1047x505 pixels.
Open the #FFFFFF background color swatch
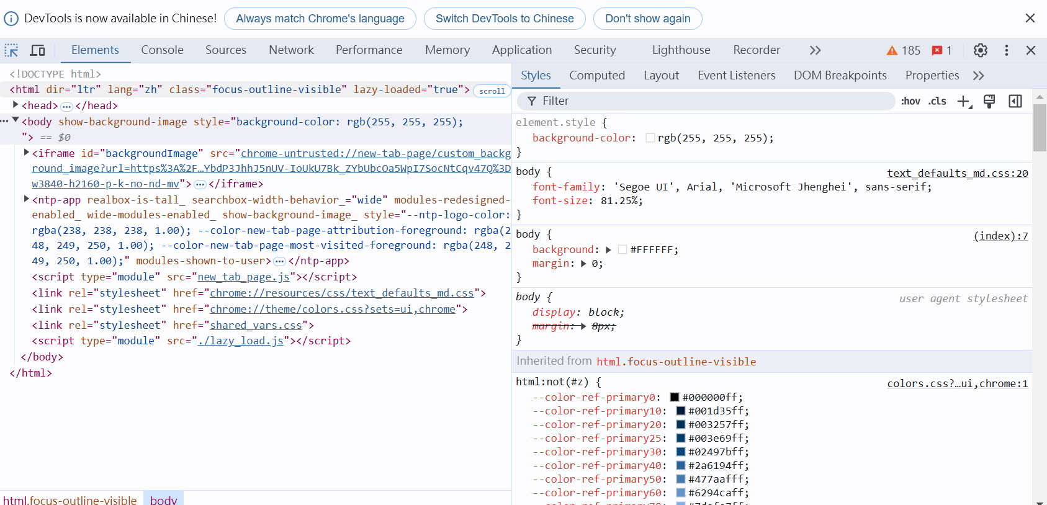622,249
